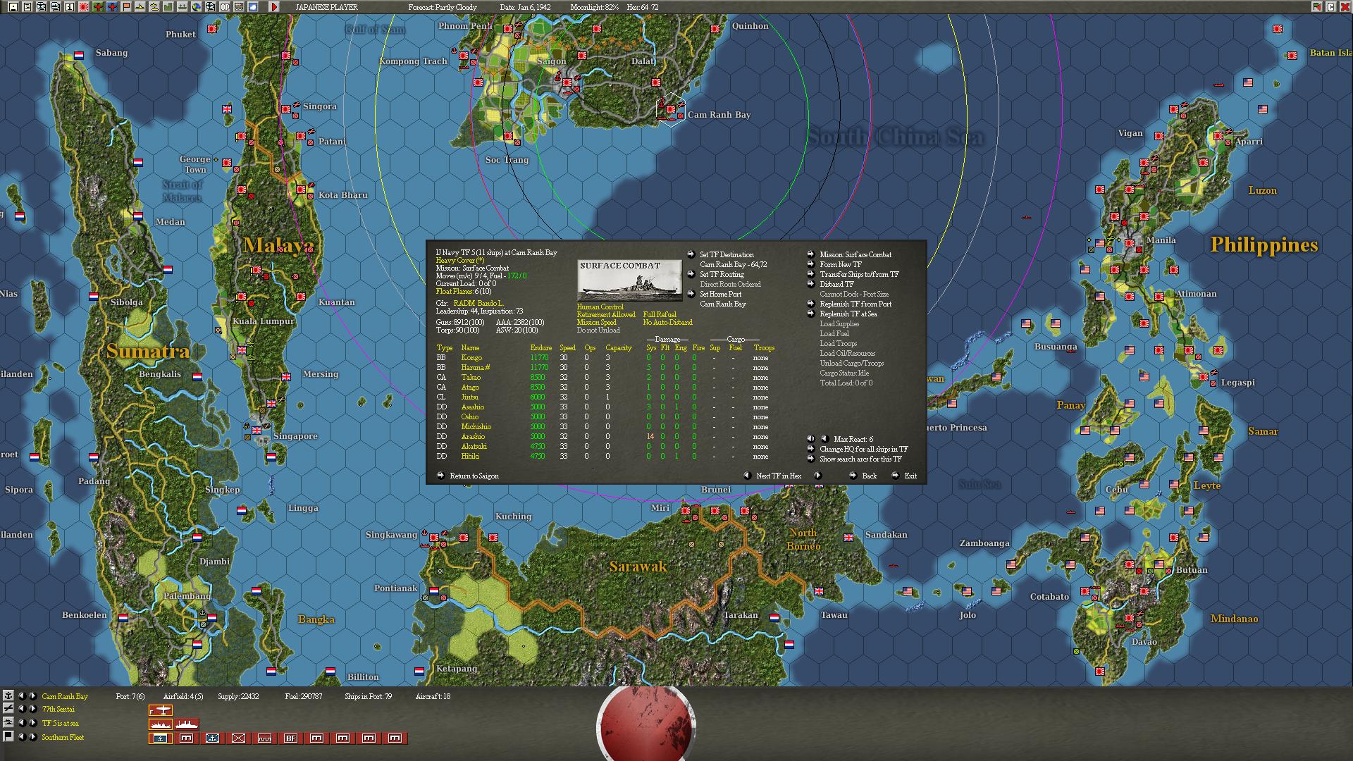Click the orange flag toolbar icon
Viewport: 1353px width, 761px height.
click(126, 7)
